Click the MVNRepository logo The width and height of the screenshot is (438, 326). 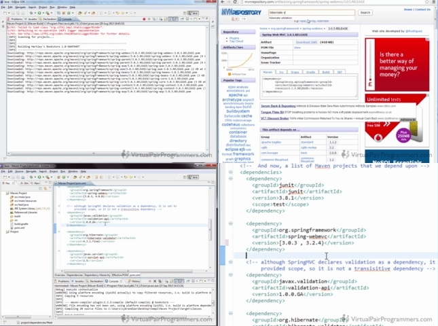[241, 12]
